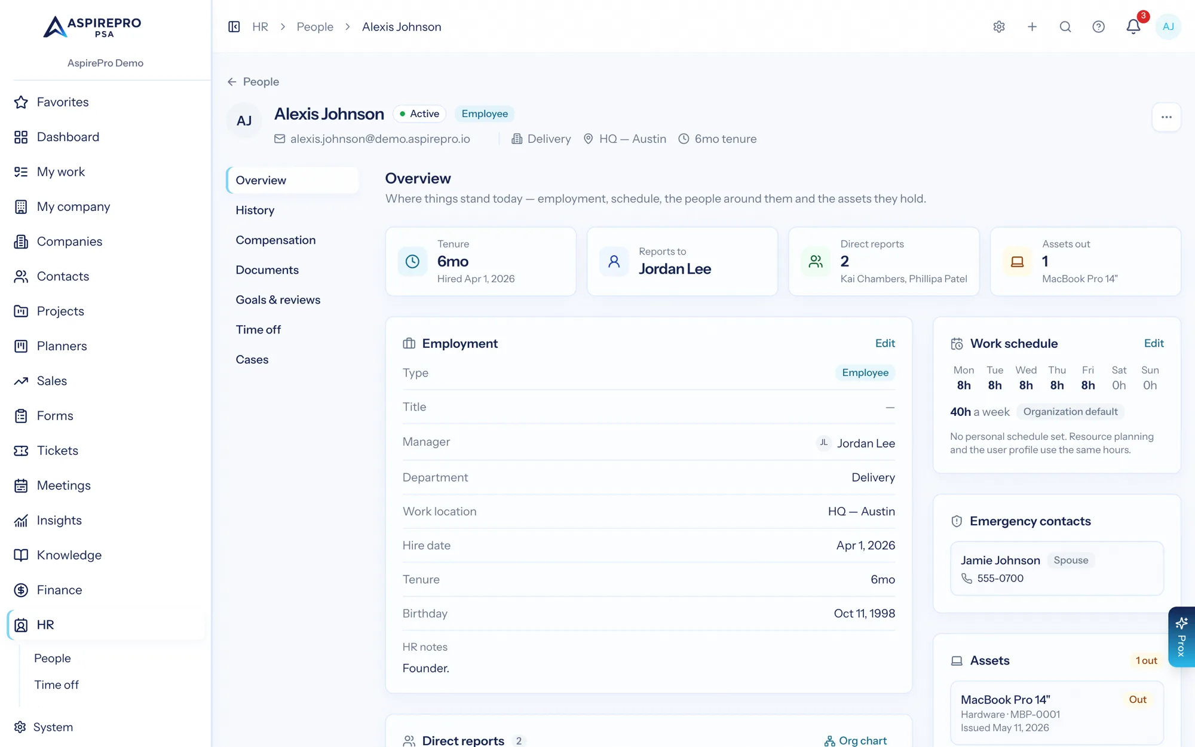
Task: Open Insights in the sidebar
Action: coord(105,521)
